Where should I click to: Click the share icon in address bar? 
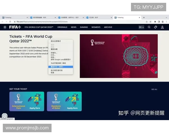(147, 22)
